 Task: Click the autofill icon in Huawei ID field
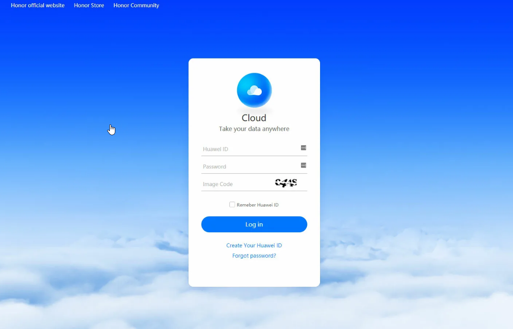[x=303, y=148]
